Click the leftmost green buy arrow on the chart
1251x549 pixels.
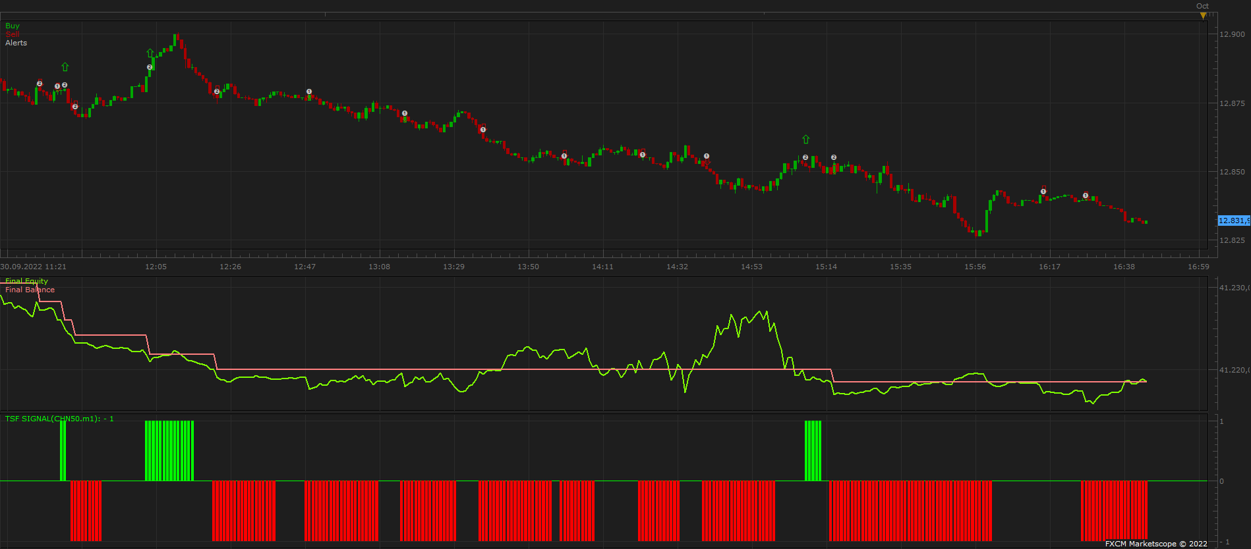[65, 66]
